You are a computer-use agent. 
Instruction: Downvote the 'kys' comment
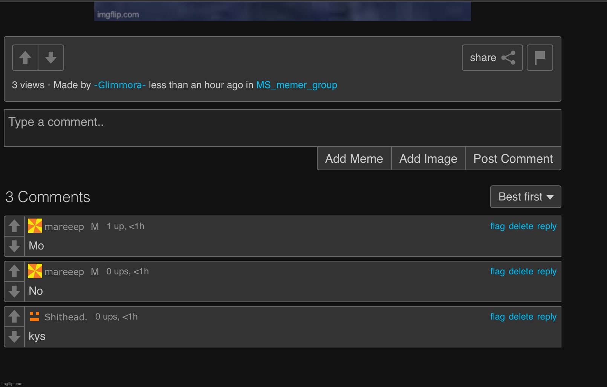(x=14, y=337)
